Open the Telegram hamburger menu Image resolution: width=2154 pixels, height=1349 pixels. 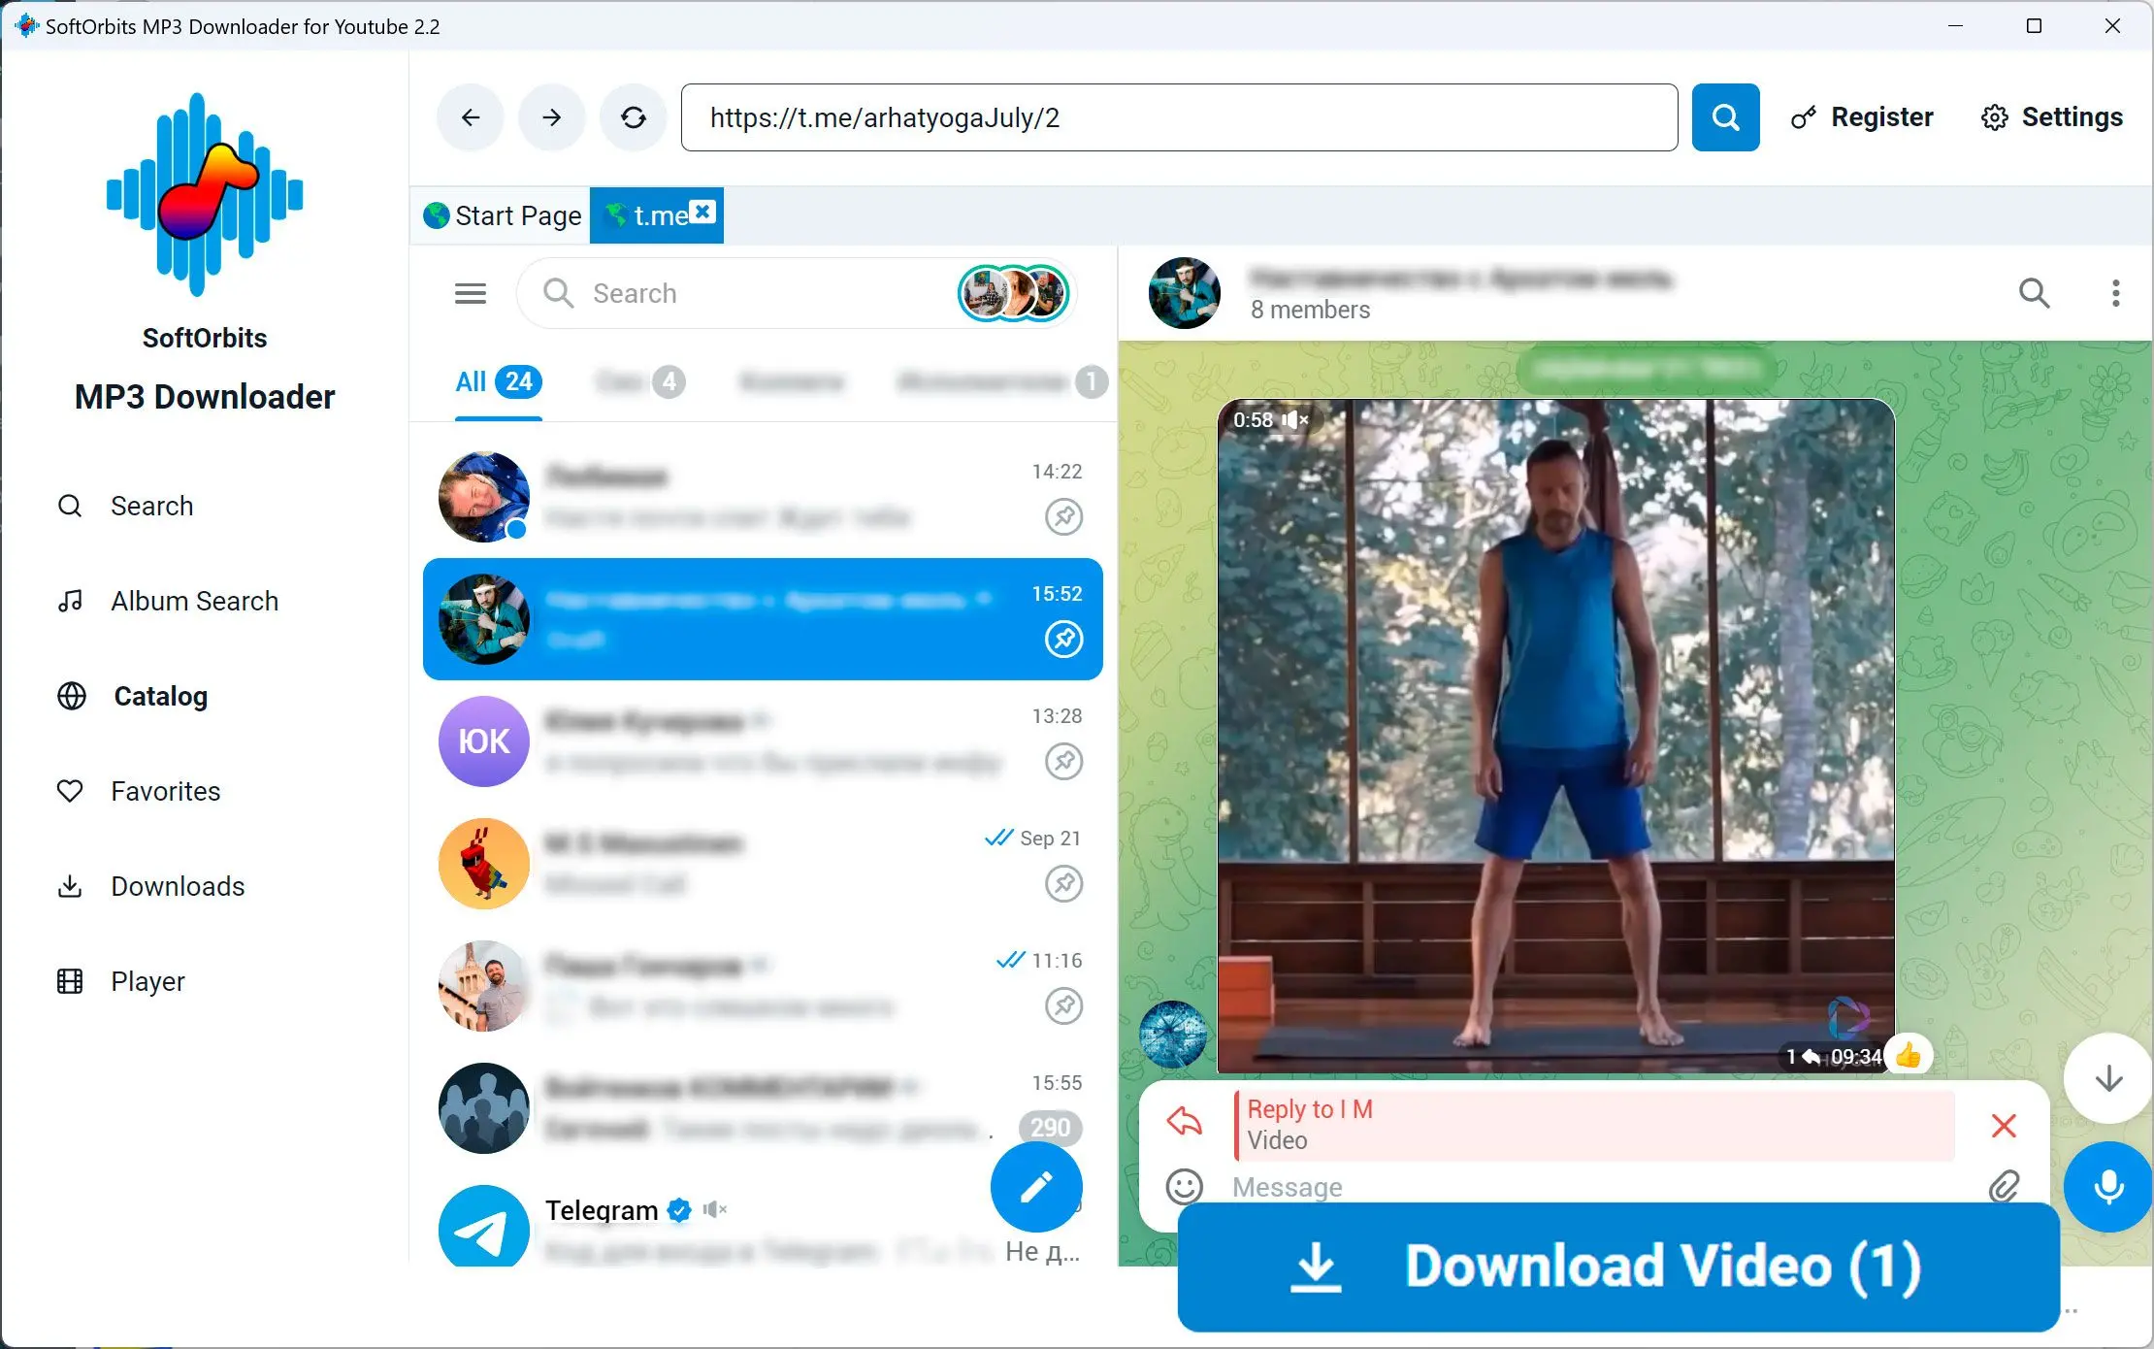[x=471, y=293]
